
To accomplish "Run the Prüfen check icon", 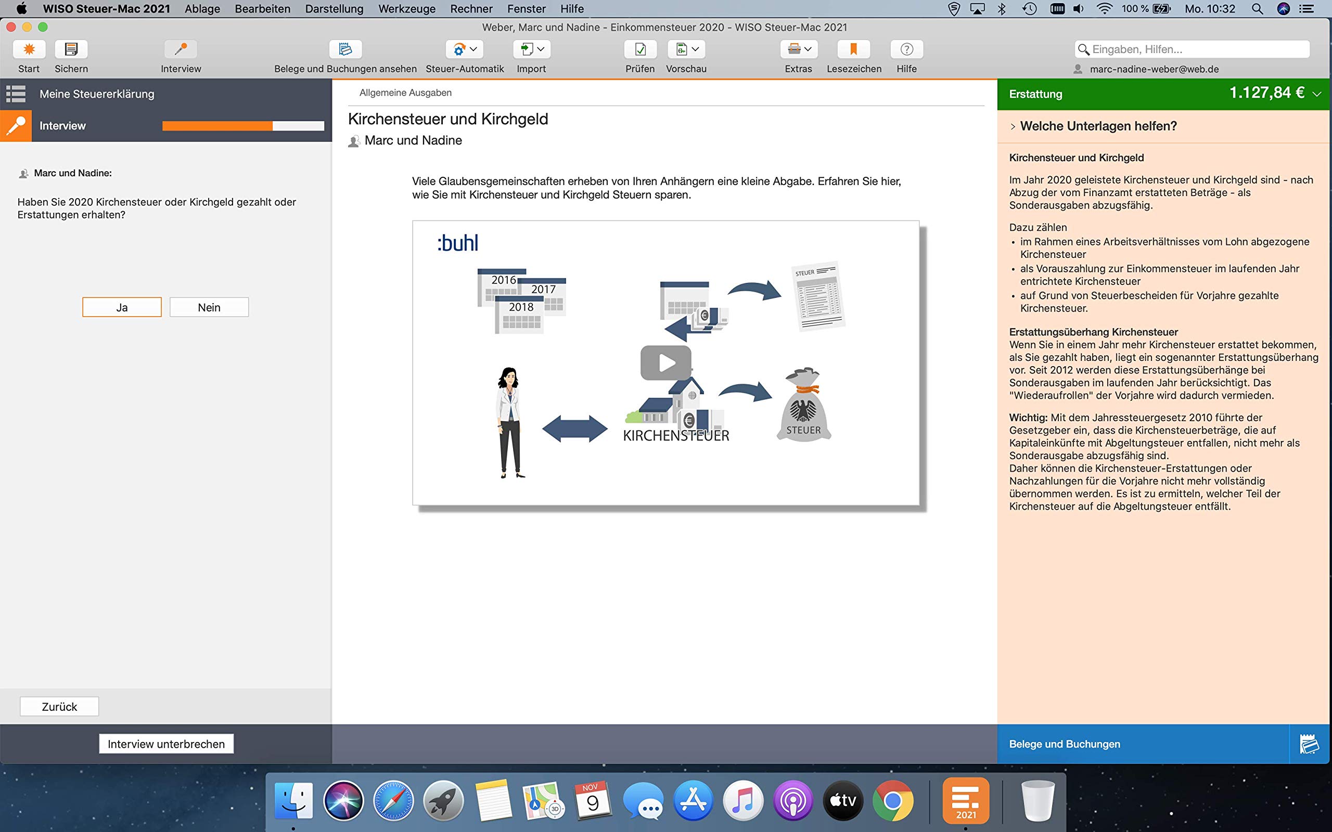I will (x=640, y=49).
